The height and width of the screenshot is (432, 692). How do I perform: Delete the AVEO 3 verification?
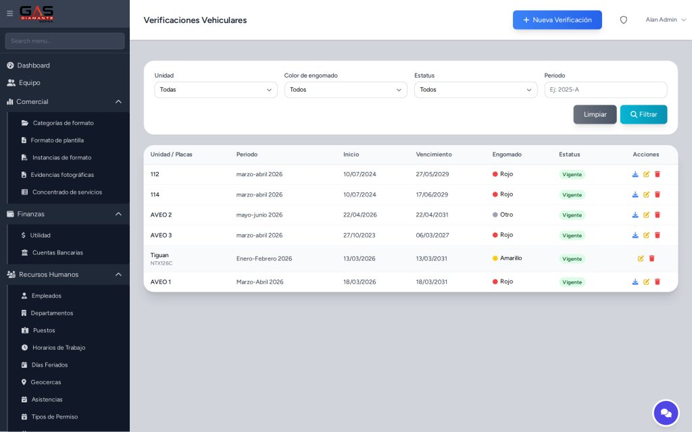click(x=657, y=235)
